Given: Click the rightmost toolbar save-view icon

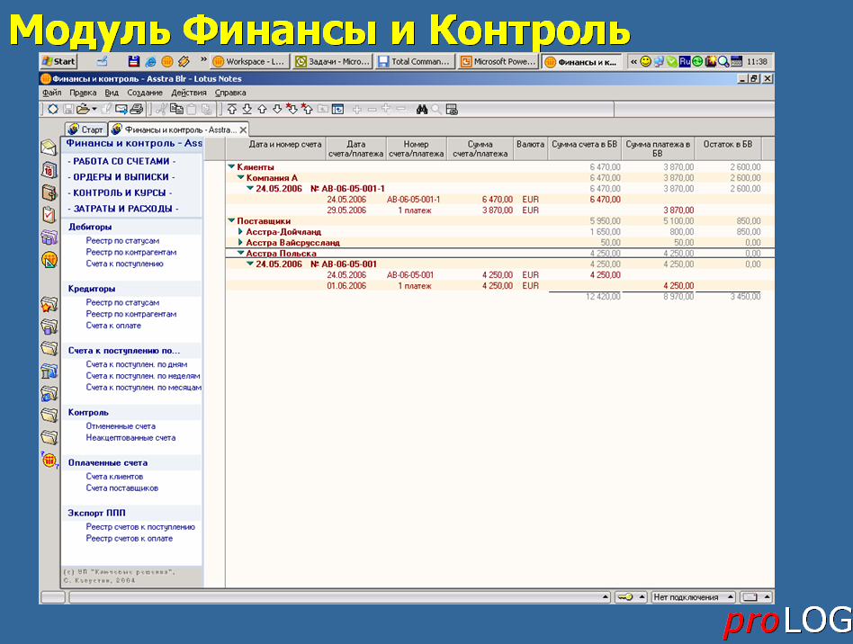Looking at the screenshot, I should pyautogui.click(x=452, y=110).
